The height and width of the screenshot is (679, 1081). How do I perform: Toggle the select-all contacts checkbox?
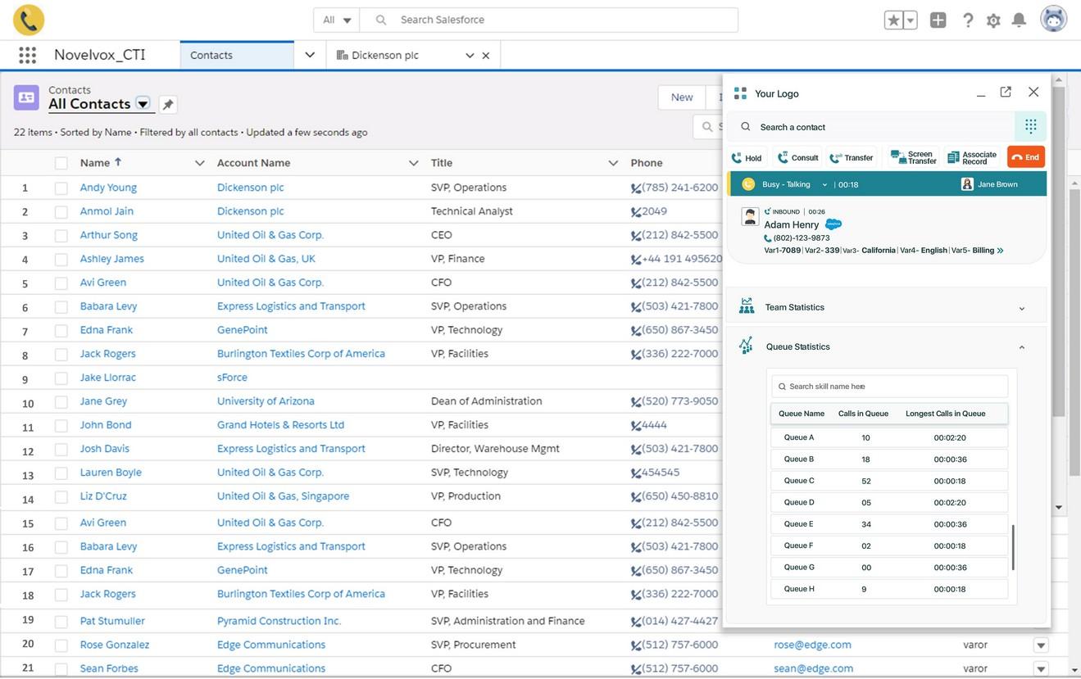click(x=61, y=163)
